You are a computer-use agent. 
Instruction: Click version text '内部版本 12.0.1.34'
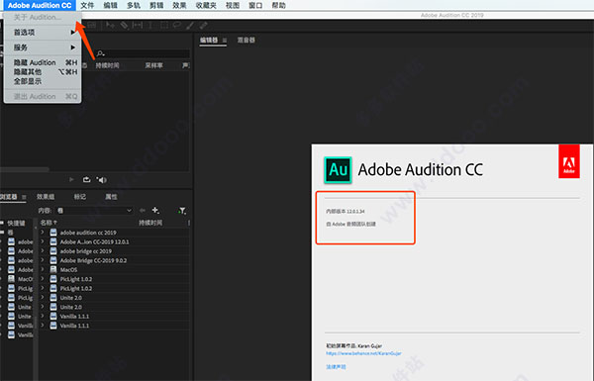(346, 212)
